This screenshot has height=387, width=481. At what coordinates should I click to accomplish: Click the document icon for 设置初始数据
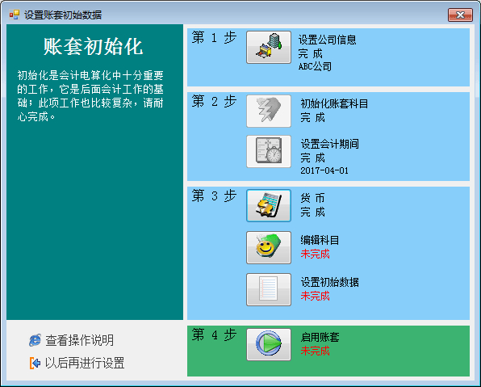tap(269, 289)
